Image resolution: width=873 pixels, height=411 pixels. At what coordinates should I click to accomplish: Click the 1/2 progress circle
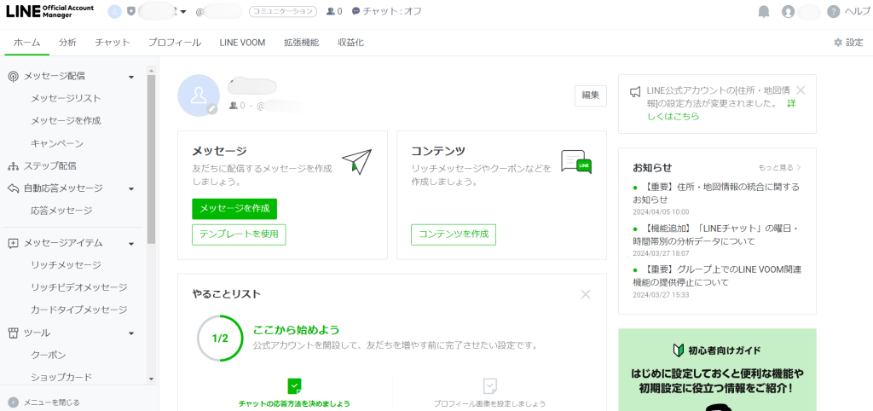pos(220,338)
